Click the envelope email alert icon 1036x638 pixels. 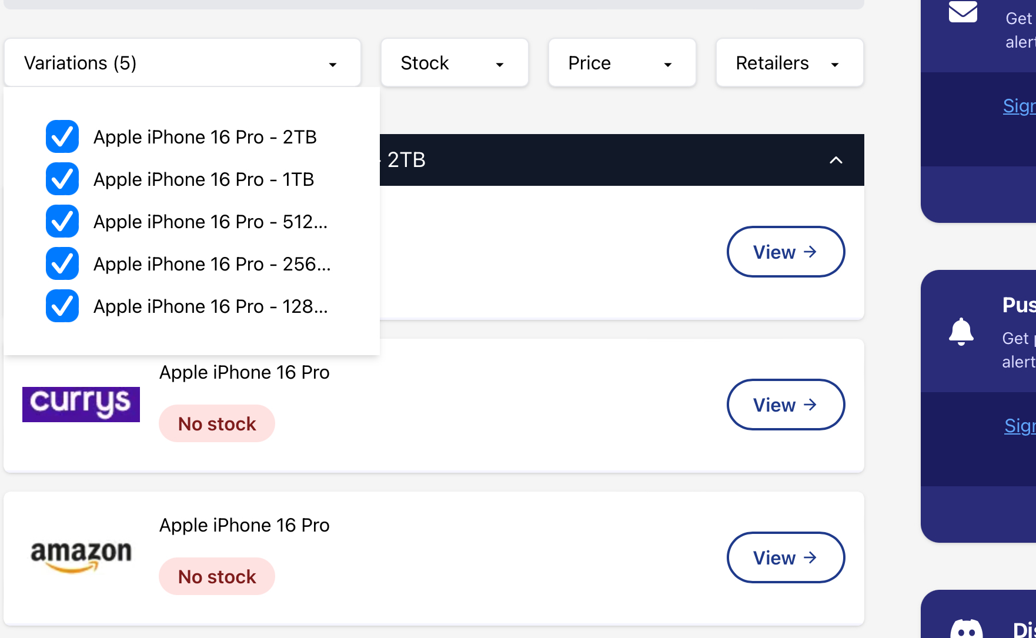tap(963, 12)
